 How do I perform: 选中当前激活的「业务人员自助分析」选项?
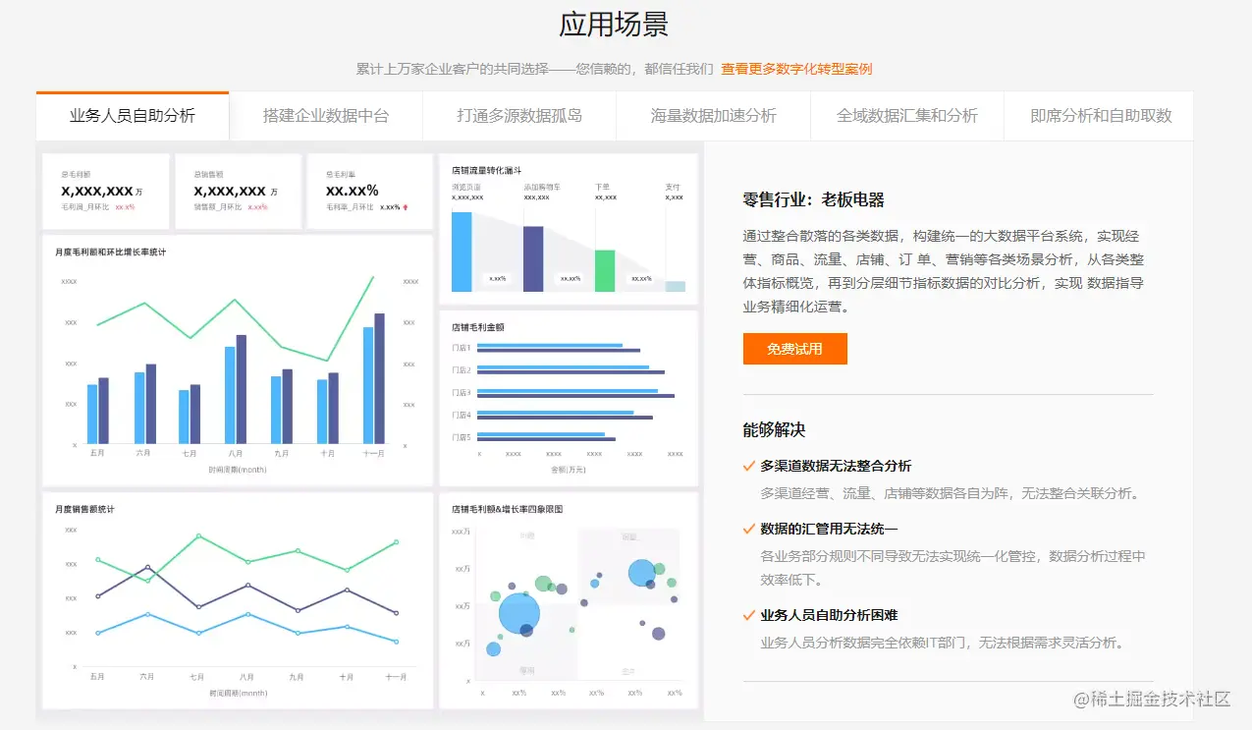[133, 114]
